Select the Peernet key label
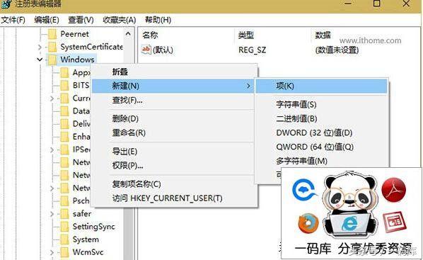Screen dimensions: 423x260 (x=75, y=34)
